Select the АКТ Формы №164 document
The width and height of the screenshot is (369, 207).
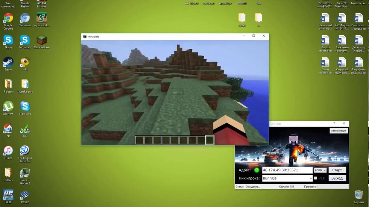[x=342, y=22]
